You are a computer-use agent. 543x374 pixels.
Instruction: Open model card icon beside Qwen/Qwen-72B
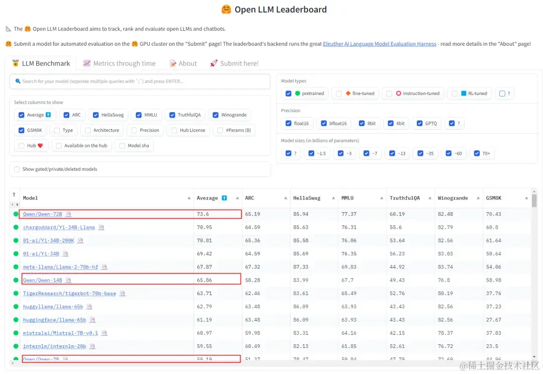point(68,214)
